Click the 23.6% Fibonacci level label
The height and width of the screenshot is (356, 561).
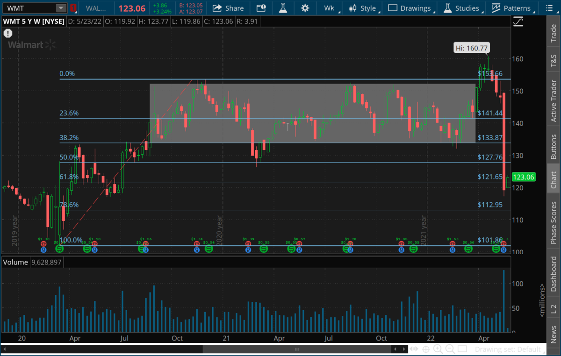(x=69, y=113)
